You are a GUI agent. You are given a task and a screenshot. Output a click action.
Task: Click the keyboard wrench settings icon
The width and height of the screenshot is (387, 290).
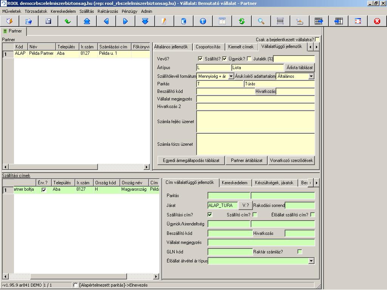tap(300, 21)
